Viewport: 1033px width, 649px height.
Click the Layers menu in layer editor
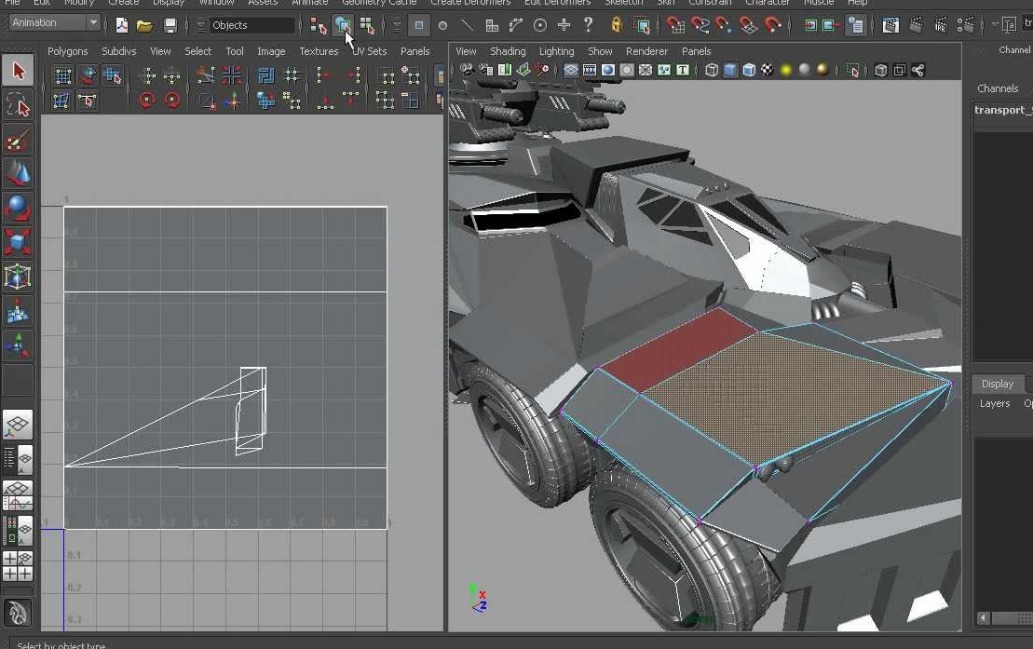(x=994, y=403)
